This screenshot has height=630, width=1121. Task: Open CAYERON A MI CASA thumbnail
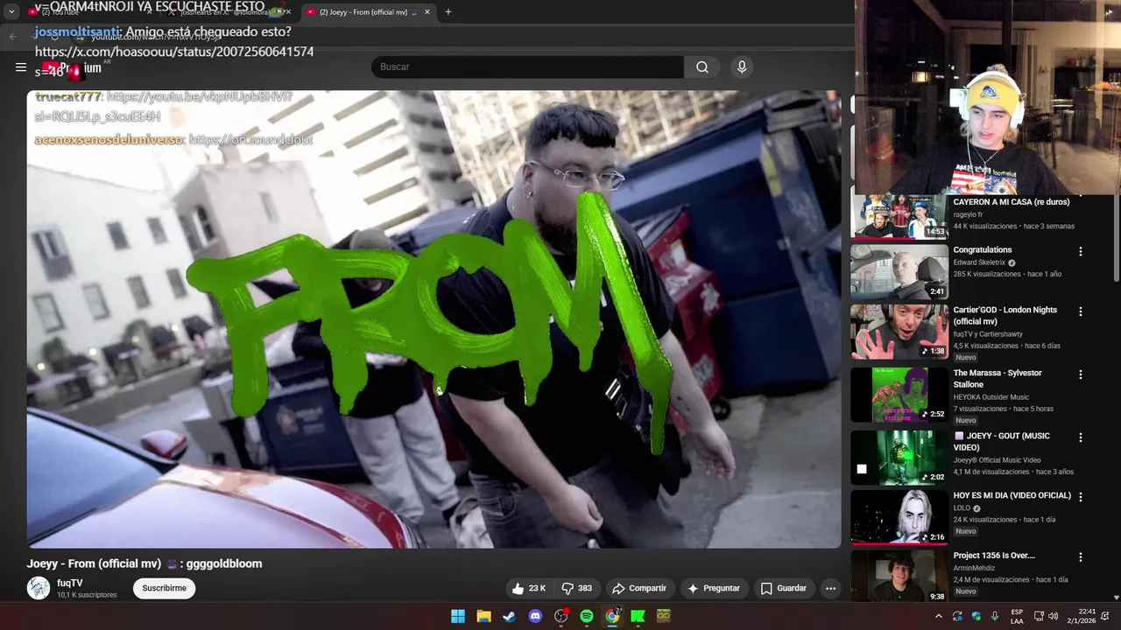tap(899, 217)
